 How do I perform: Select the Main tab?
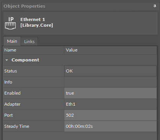coord(12,41)
